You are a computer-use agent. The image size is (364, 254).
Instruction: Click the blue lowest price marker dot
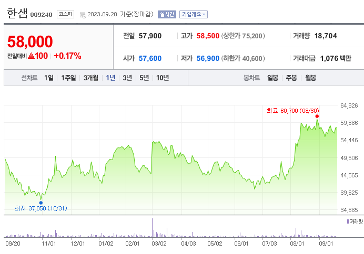[41, 203]
